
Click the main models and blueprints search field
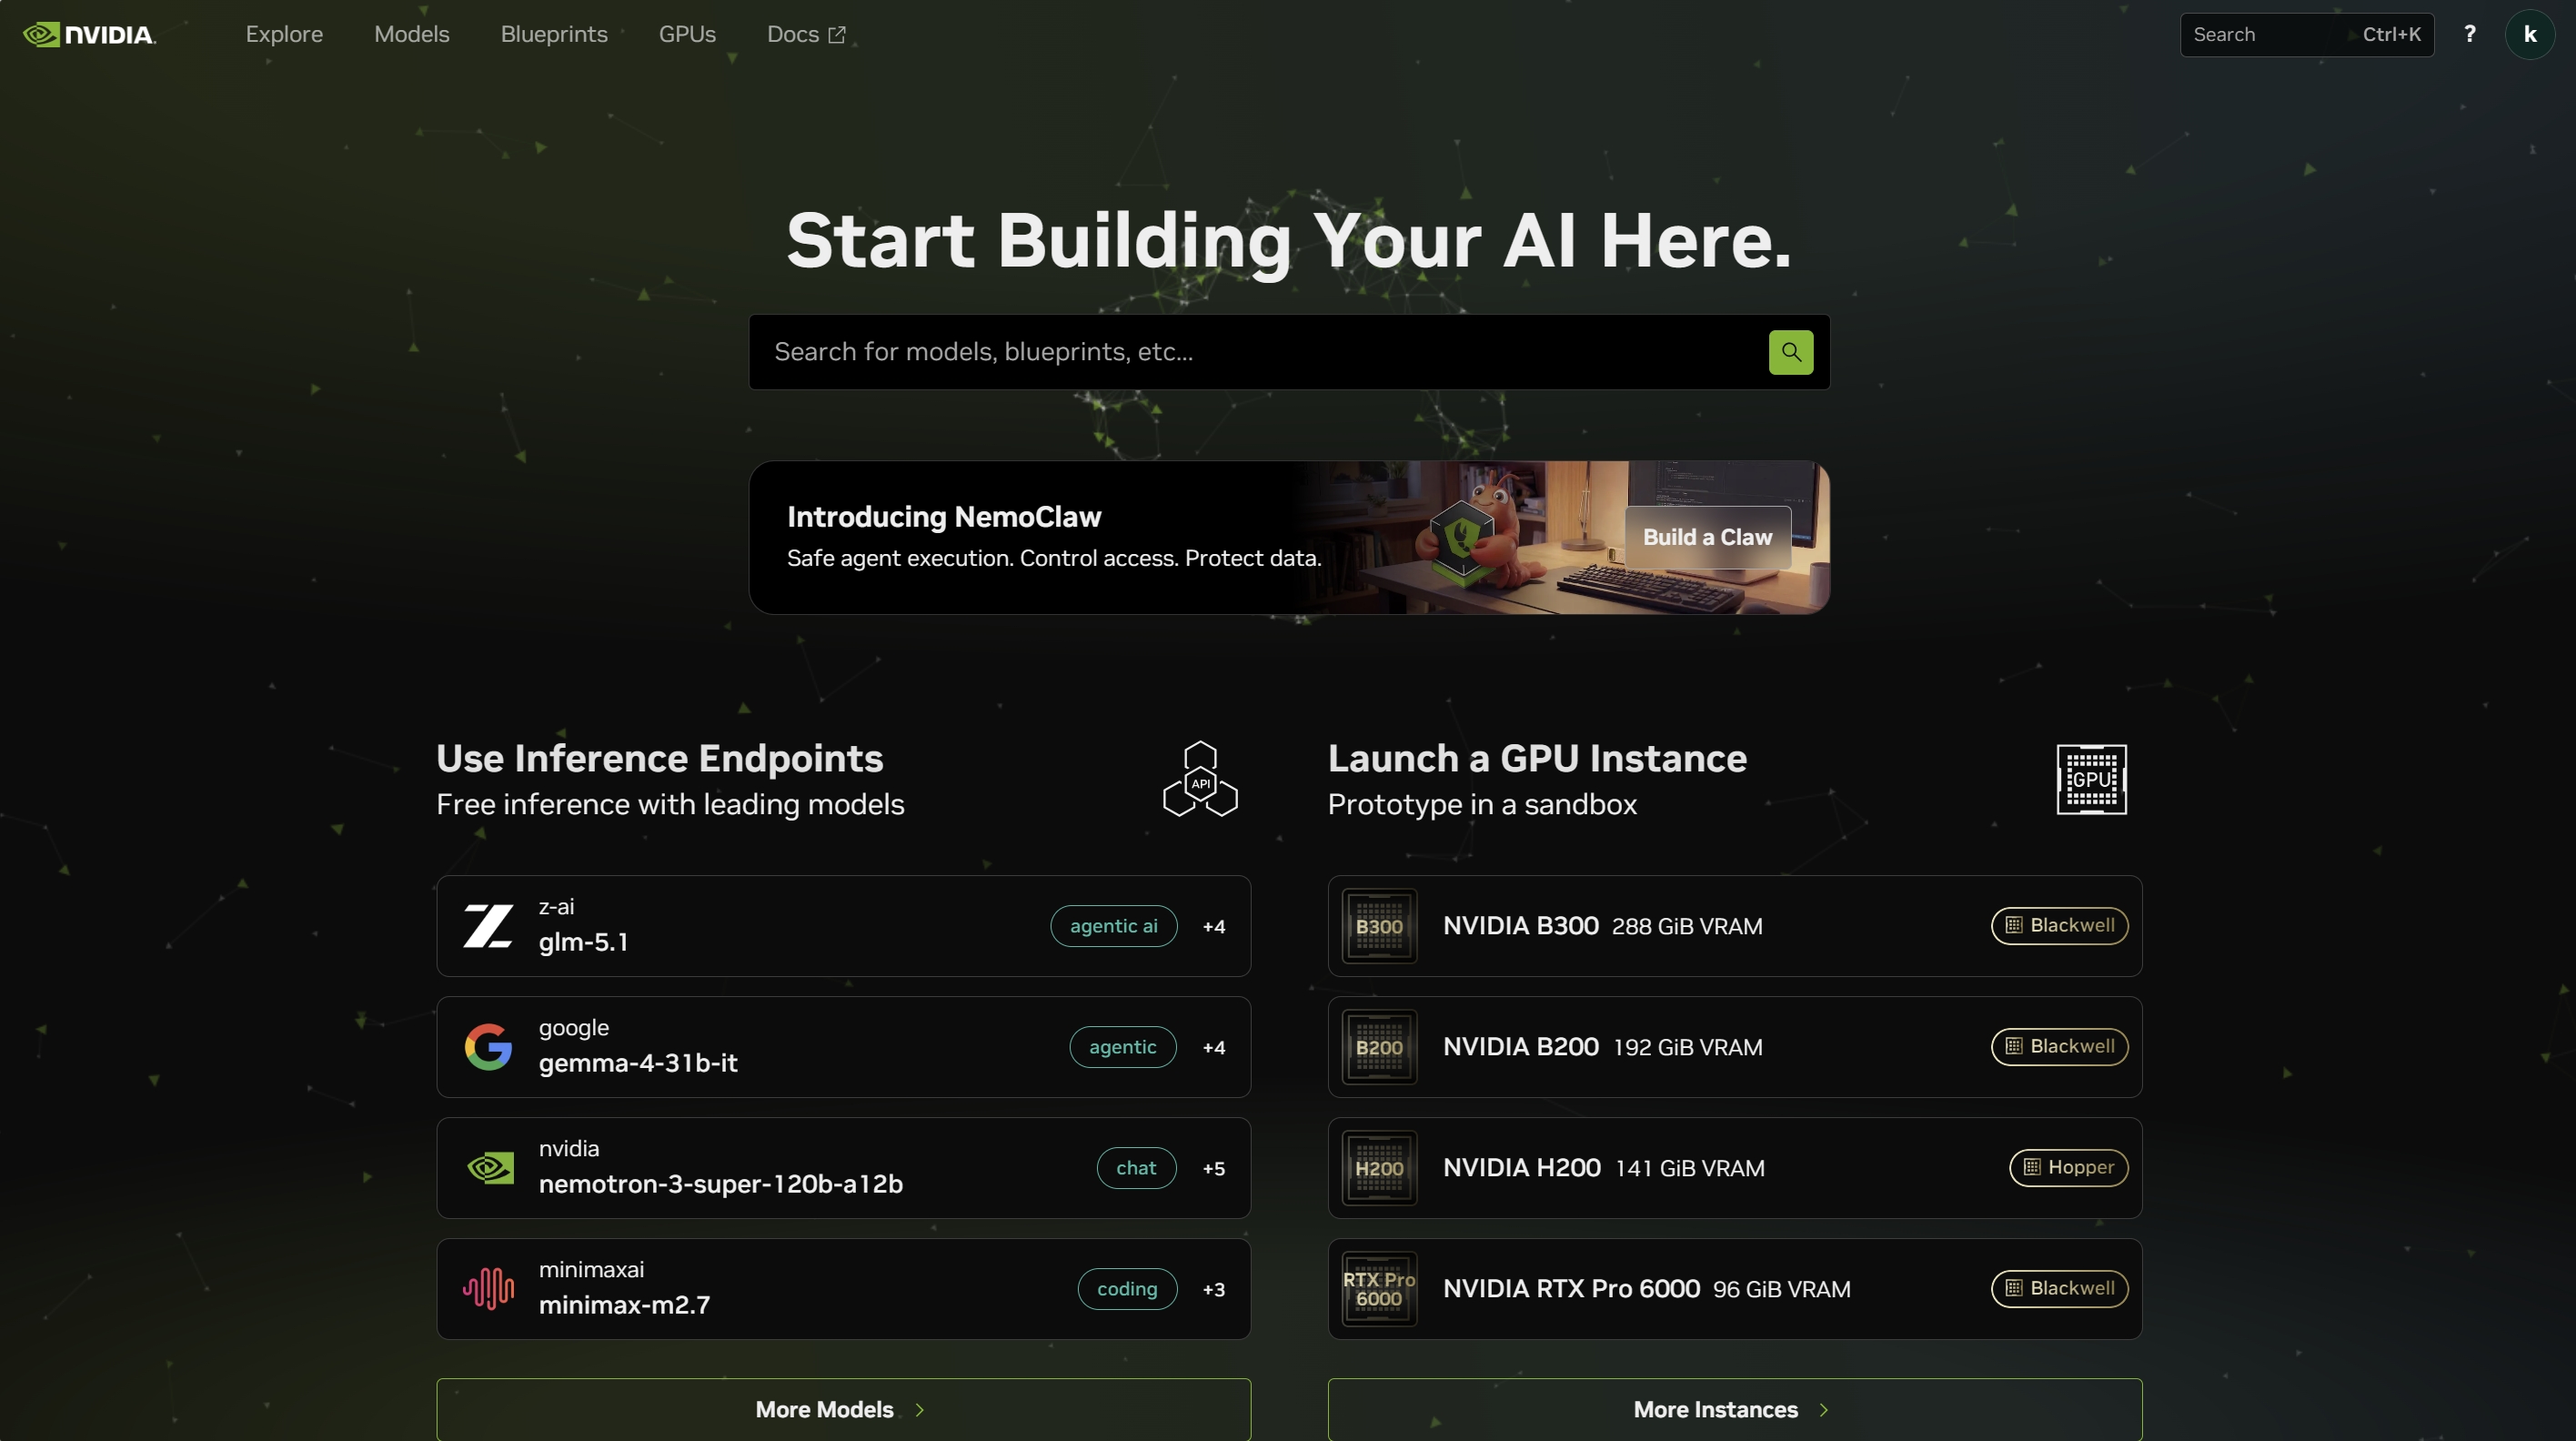pos(1255,352)
